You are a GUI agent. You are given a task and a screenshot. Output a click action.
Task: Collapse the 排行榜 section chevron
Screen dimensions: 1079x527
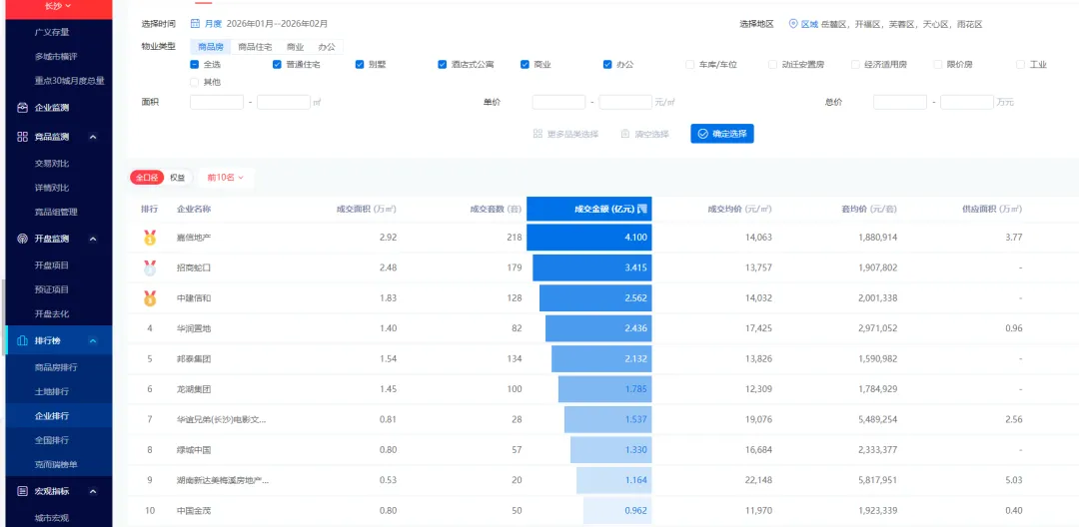point(93,340)
